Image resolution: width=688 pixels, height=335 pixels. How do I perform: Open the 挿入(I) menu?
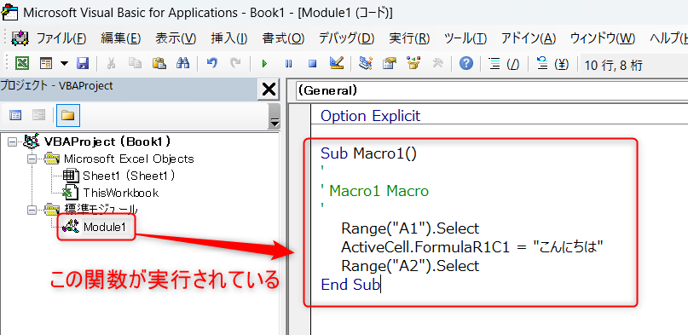[229, 38]
